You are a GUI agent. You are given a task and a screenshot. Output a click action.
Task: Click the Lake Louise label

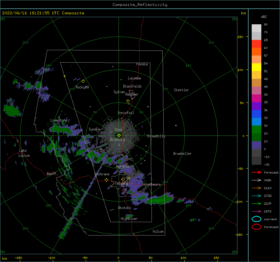click(x=24, y=153)
